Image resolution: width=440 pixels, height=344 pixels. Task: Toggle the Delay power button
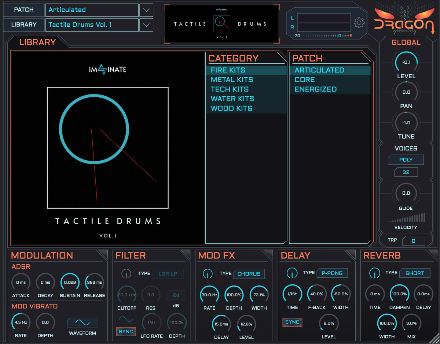[292, 273]
